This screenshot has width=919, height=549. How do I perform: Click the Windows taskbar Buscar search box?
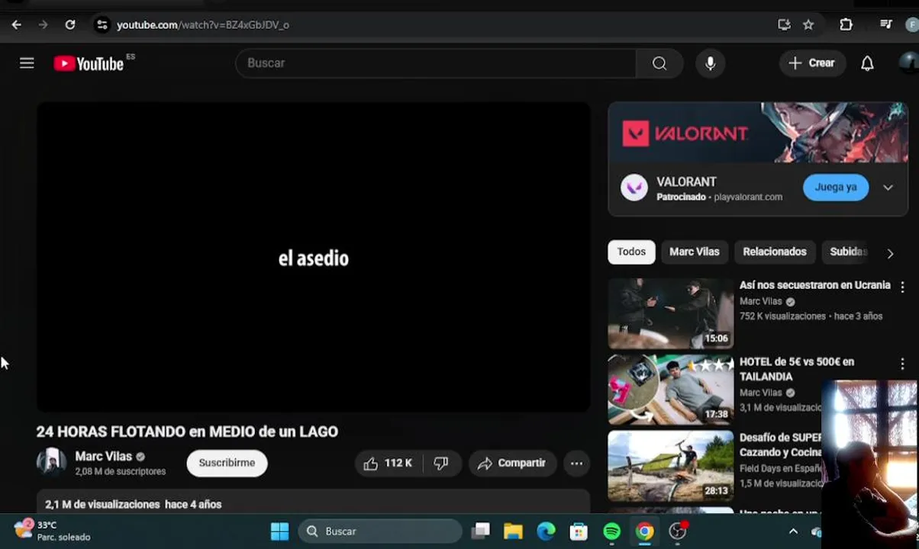(x=380, y=531)
